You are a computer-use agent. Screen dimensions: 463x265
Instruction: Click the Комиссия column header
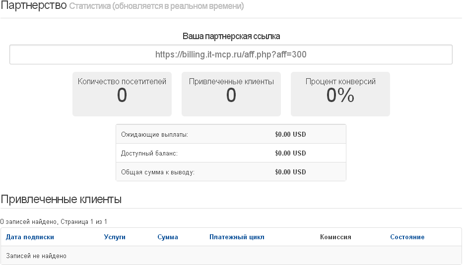coord(336,237)
